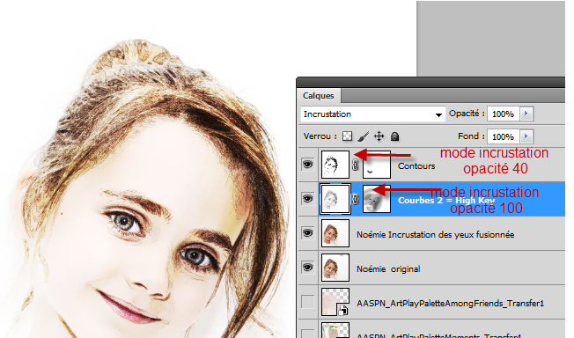Image resolution: width=574 pixels, height=338 pixels.
Task: Select layer Noémie Incrustation des yeux fusionnée
Action: coord(435,235)
